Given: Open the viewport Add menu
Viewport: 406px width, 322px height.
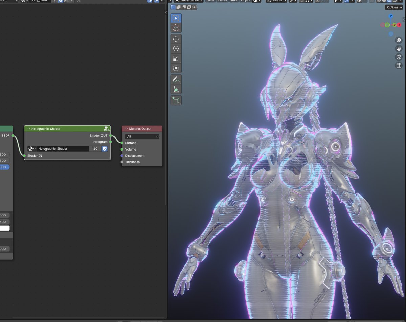Looking at the screenshot, I should coord(234,1).
